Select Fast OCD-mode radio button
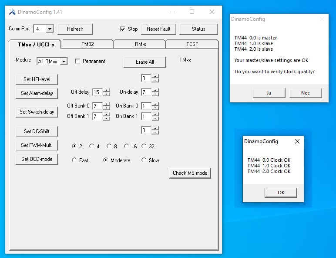This screenshot has height=258, width=336. point(74,160)
